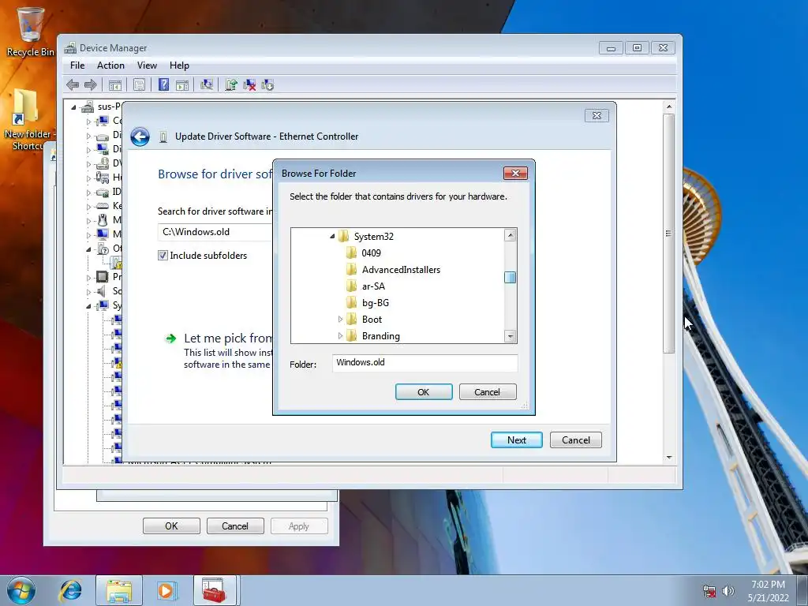Click the Forward arrow in Device Manager toolbar

point(91,84)
